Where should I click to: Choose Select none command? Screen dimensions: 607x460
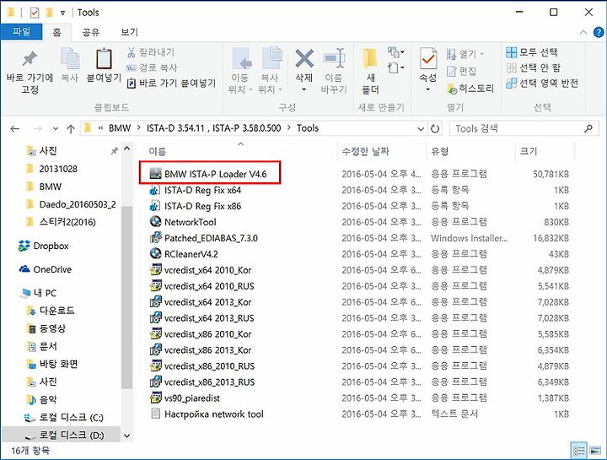click(534, 68)
